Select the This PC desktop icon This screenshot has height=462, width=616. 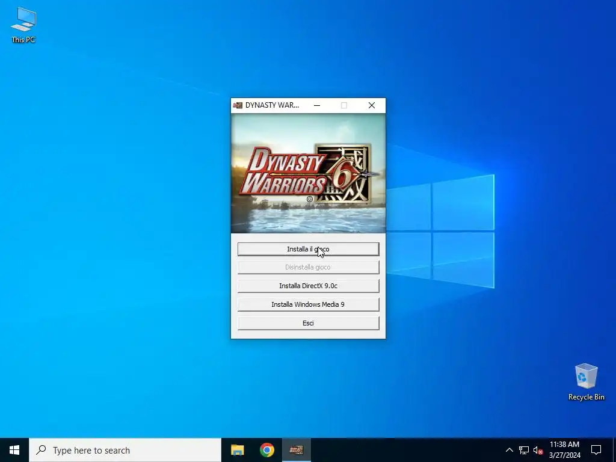23,25
